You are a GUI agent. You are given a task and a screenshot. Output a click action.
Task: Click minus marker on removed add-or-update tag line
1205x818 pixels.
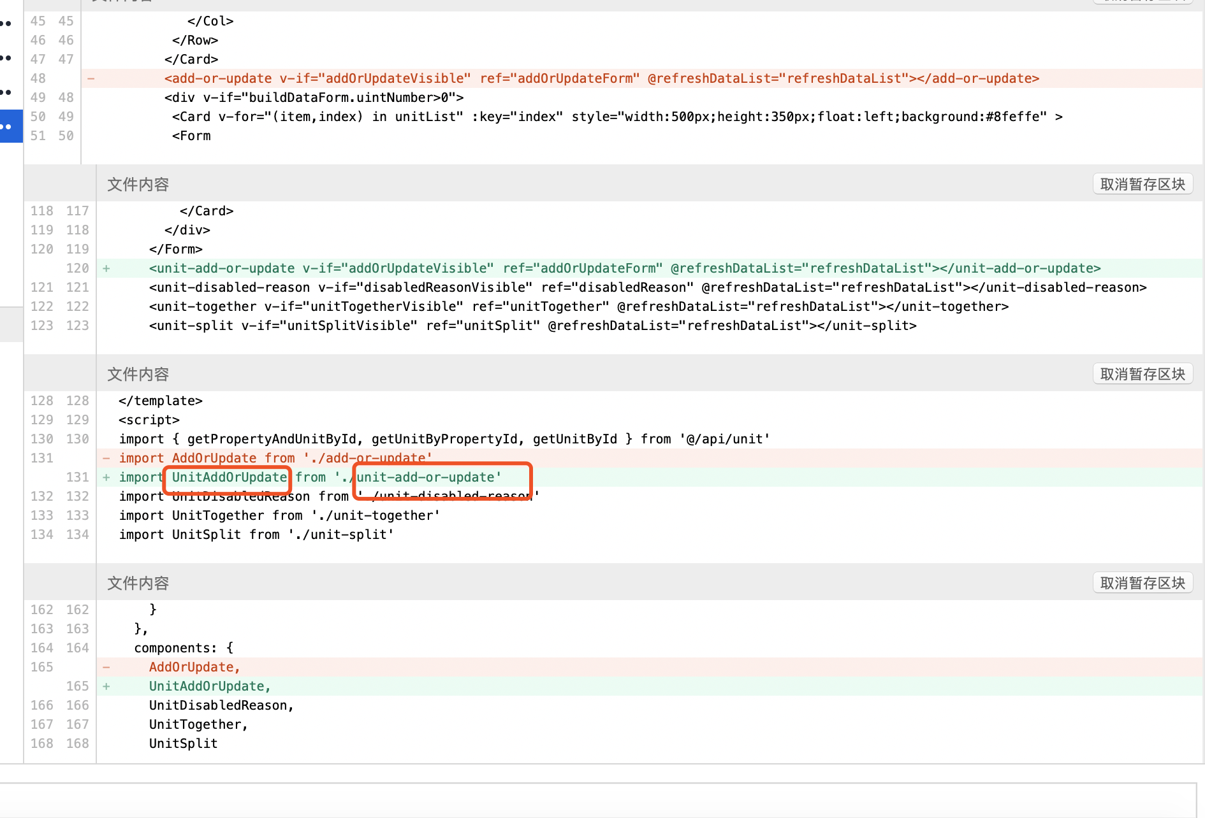pyautogui.click(x=91, y=78)
